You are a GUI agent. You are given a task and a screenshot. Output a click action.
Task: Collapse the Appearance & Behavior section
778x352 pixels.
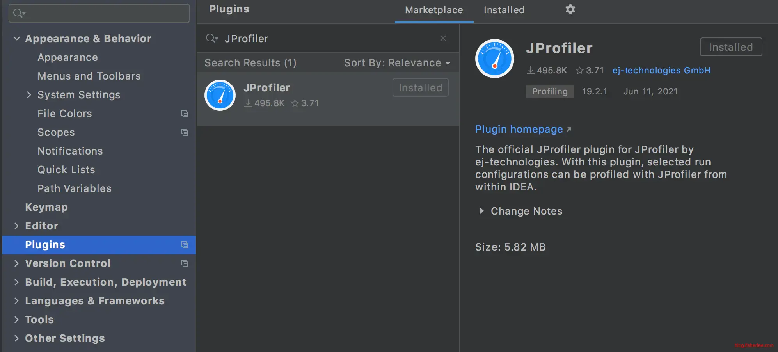pos(17,38)
